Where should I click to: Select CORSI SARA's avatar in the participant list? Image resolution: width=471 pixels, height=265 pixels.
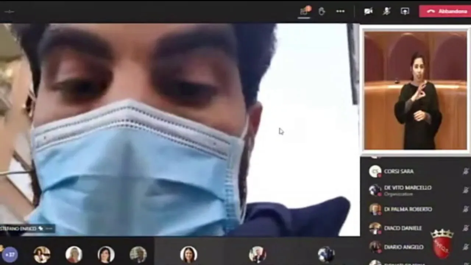point(375,171)
